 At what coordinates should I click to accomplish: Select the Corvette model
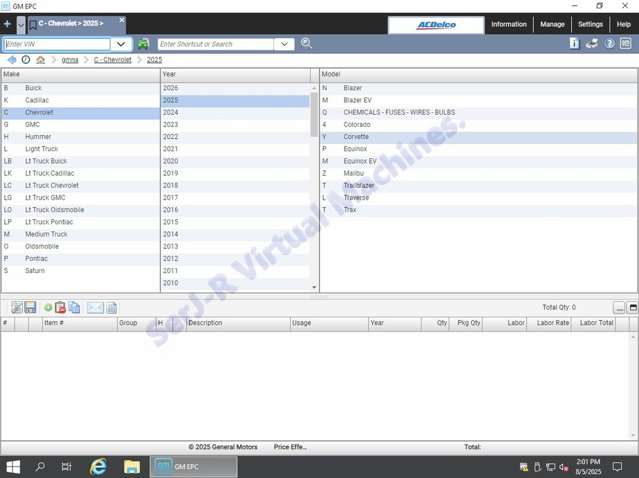(x=479, y=137)
